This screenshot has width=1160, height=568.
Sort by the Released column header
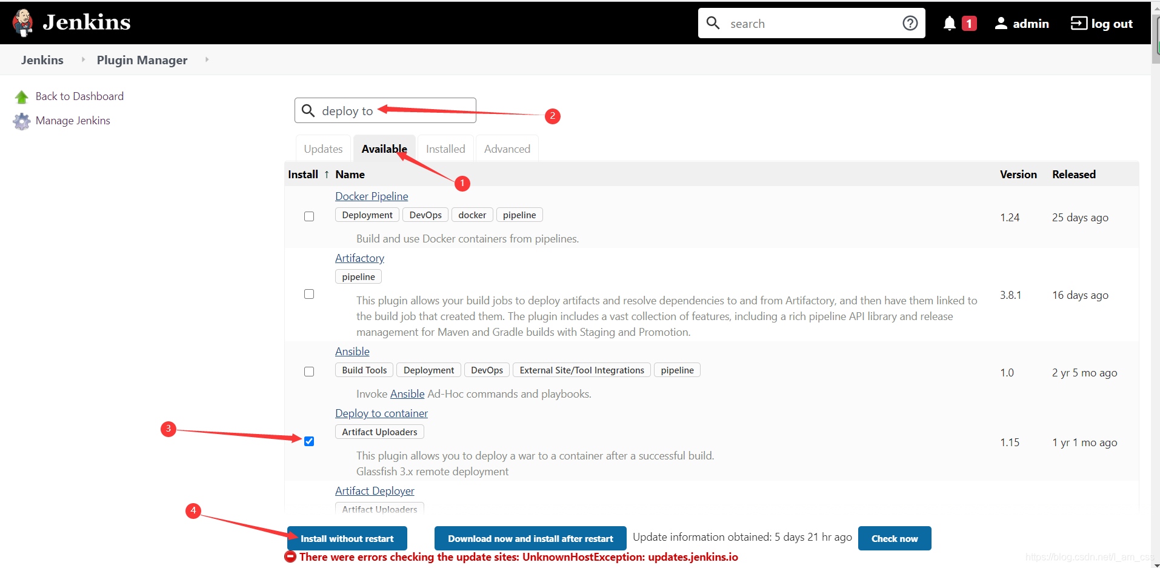pos(1074,175)
